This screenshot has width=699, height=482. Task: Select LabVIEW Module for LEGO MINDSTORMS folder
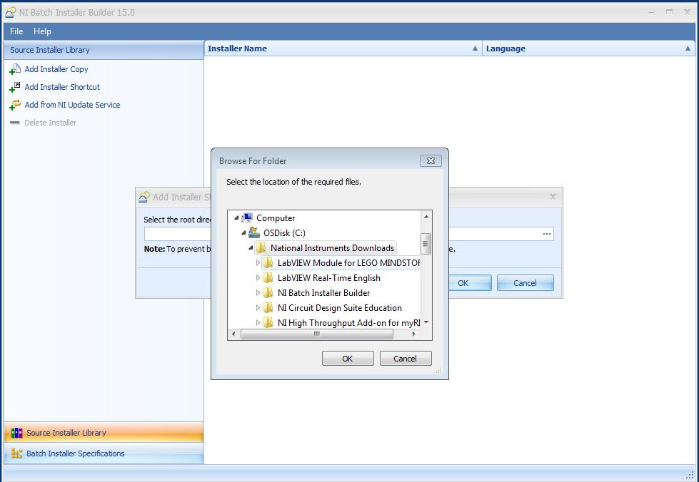coord(348,263)
